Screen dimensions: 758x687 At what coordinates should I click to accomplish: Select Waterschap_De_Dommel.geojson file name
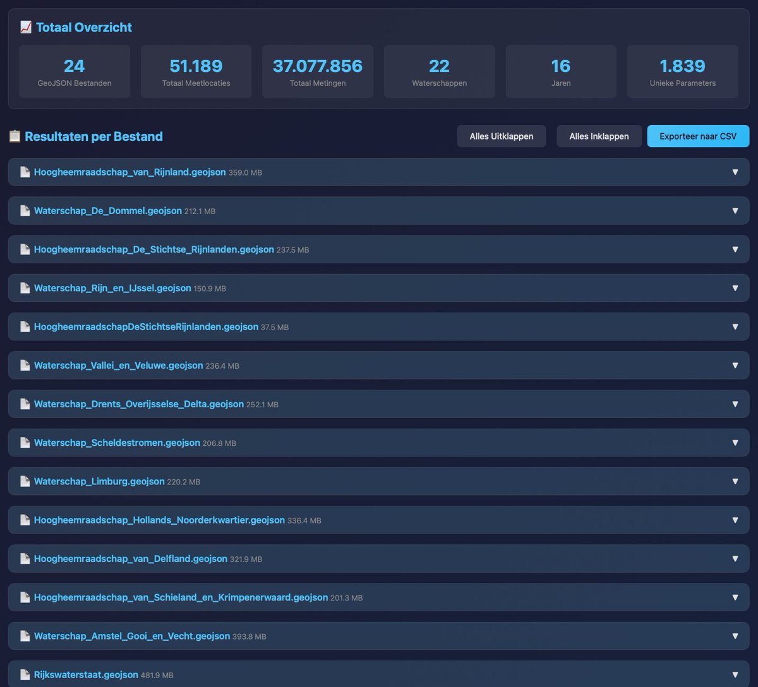(108, 211)
